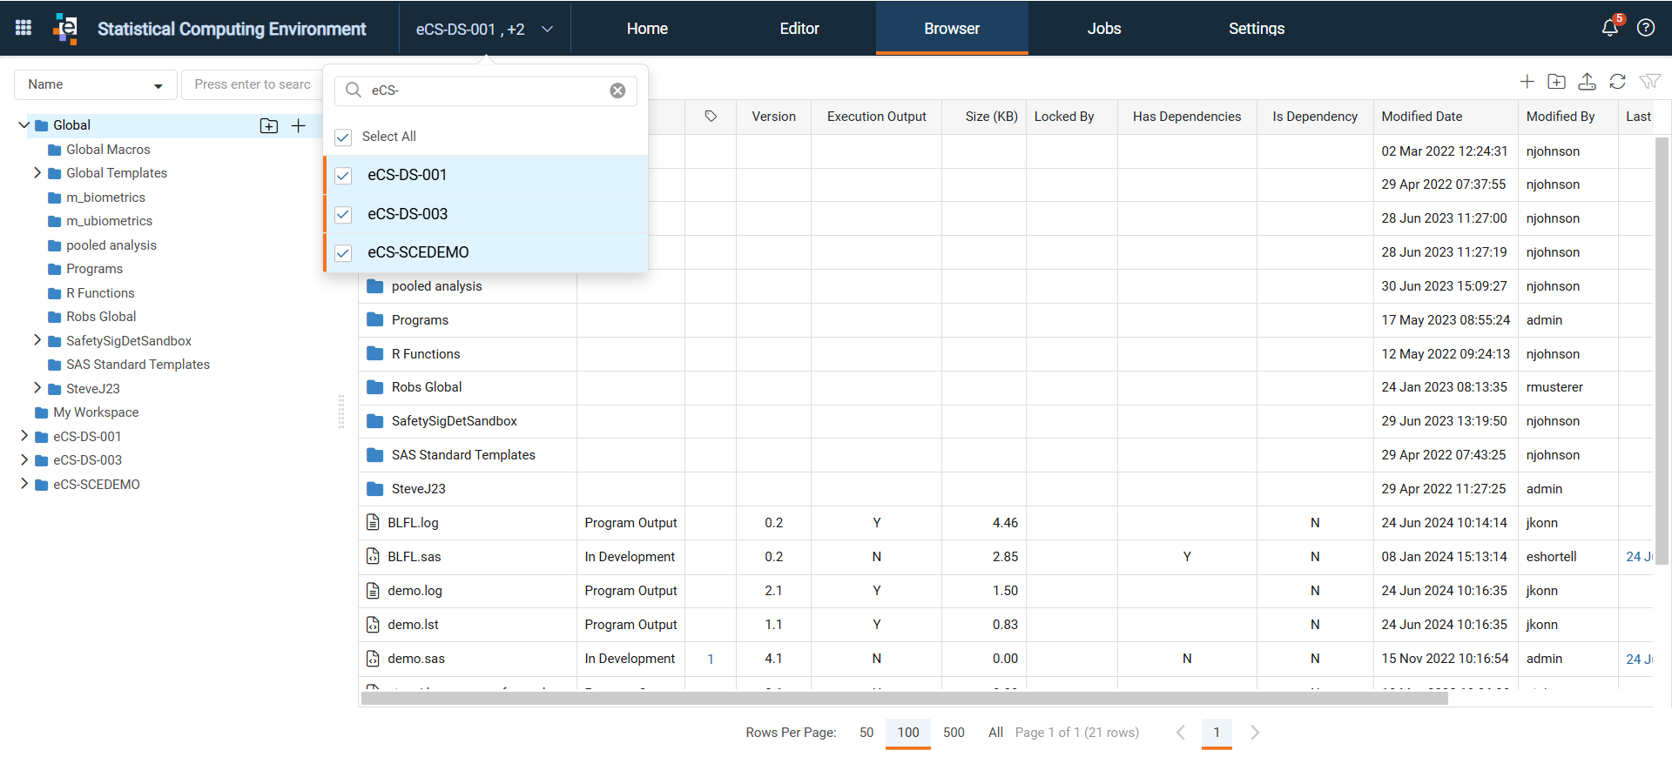The height and width of the screenshot is (757, 1672).
Task: Show All rows per page
Action: click(x=995, y=733)
